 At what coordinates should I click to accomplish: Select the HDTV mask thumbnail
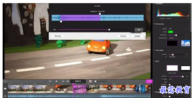point(172,68)
